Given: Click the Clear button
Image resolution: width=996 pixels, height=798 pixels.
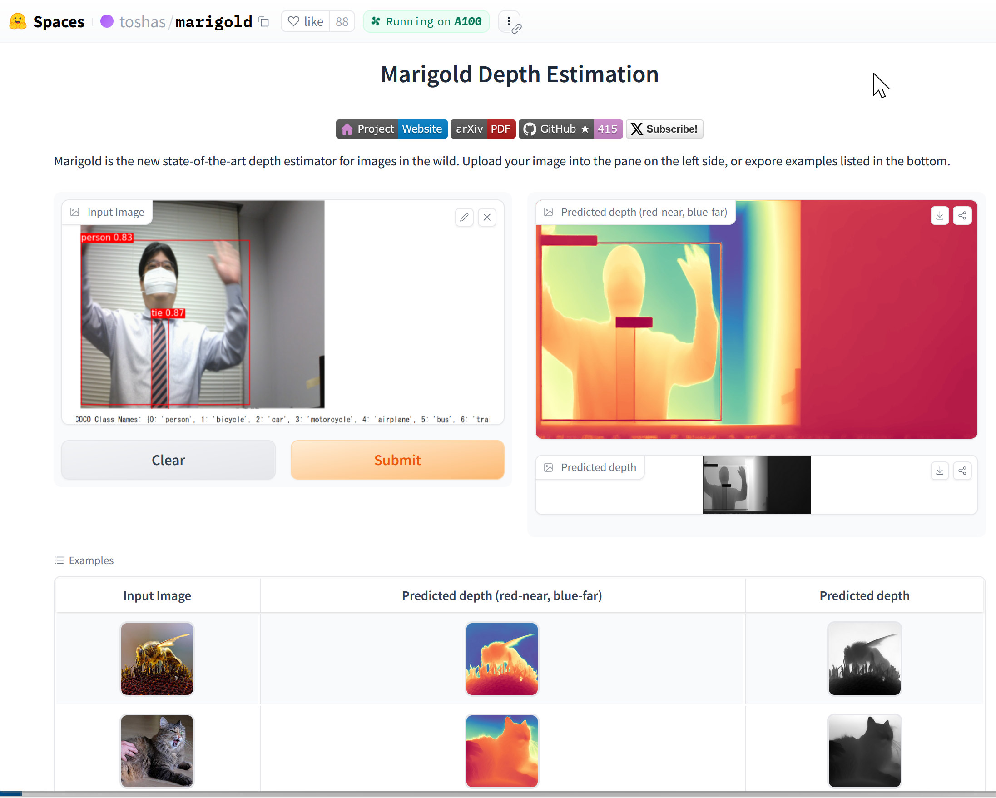Looking at the screenshot, I should pyautogui.click(x=168, y=460).
